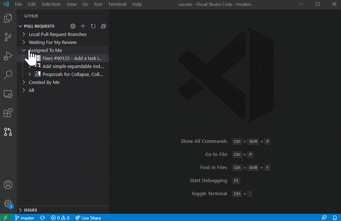Click avatar of Proposals for Collapse pull request
This screenshot has width=341, height=221.
pyautogui.click(x=38, y=75)
